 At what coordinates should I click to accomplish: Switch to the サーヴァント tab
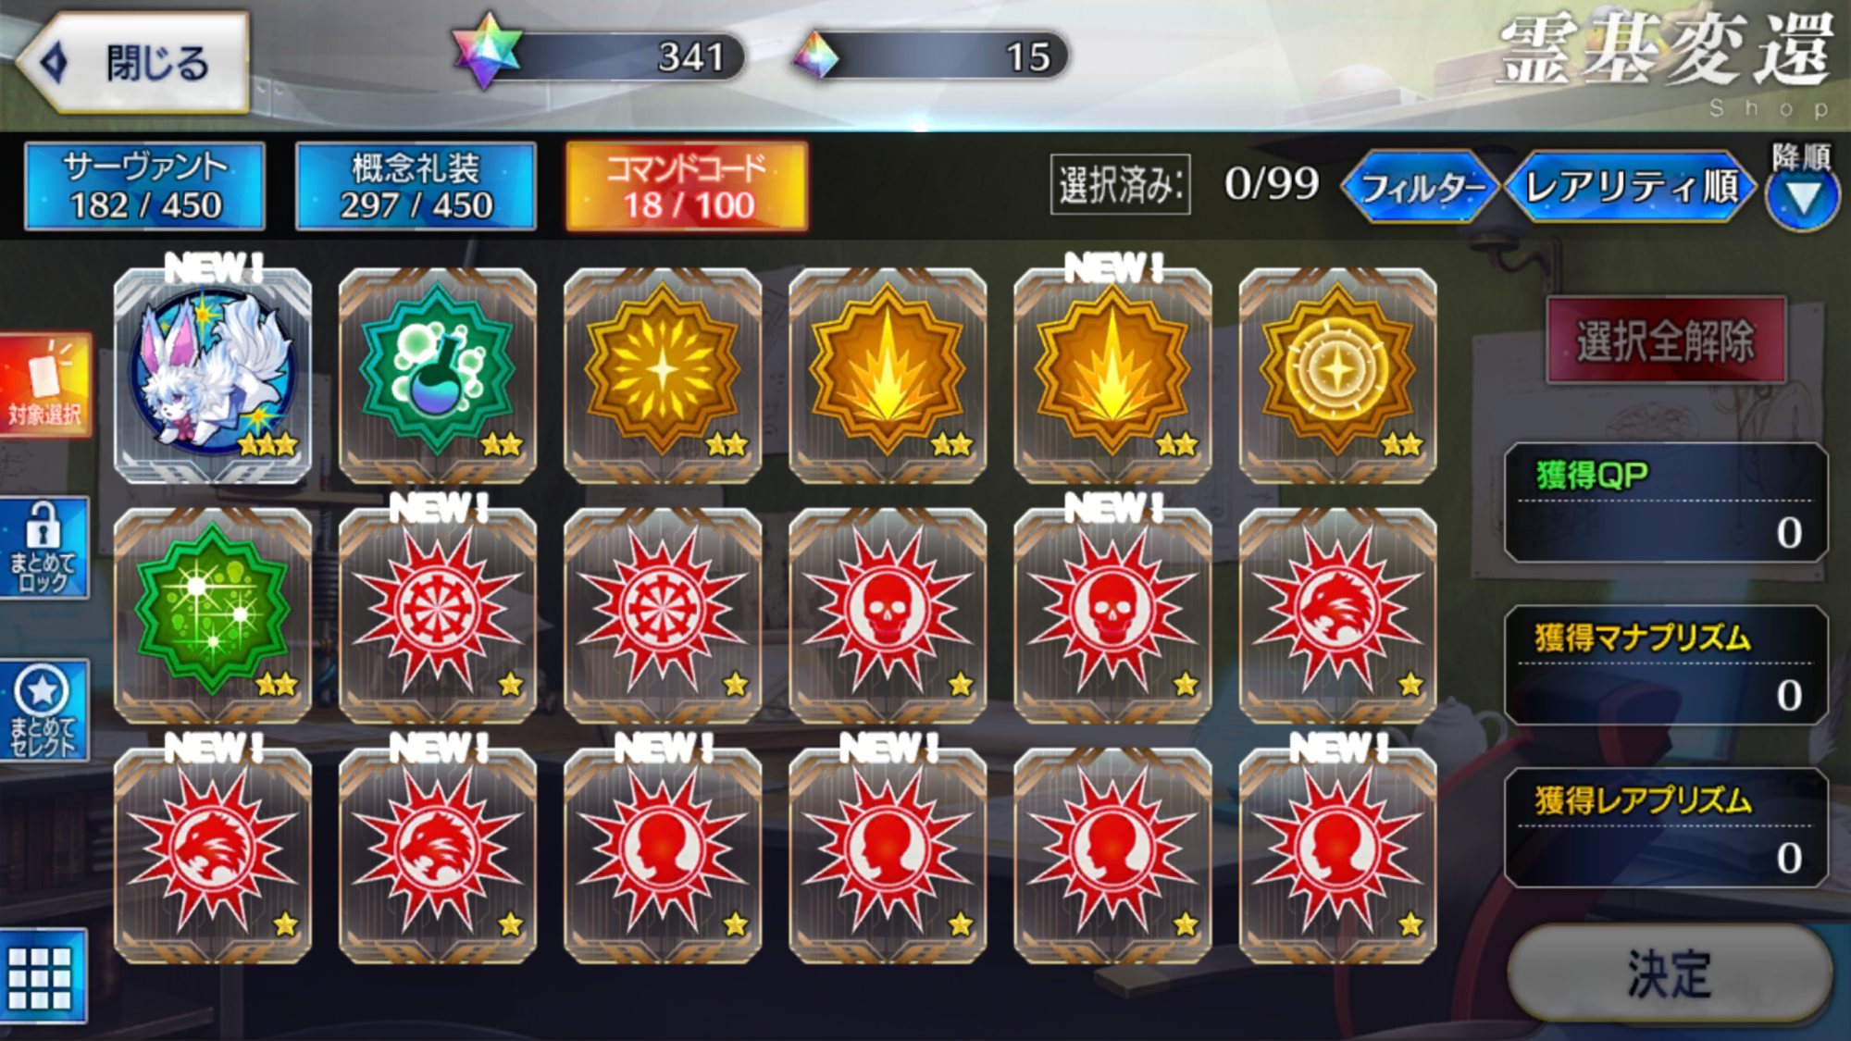tap(145, 185)
